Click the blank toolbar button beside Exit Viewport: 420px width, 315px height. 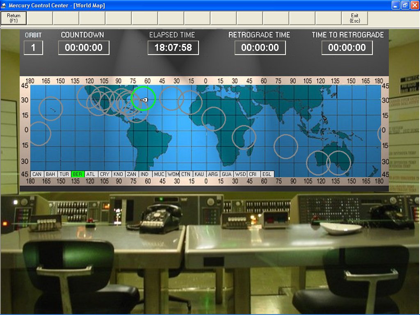[x=328, y=18]
